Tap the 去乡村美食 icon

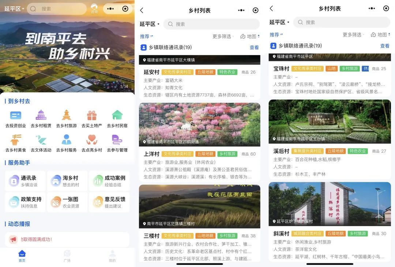[x=15, y=140]
